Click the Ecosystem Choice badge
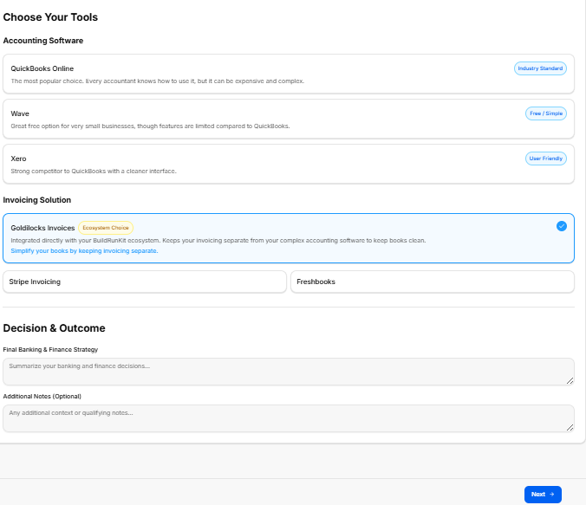 [106, 228]
